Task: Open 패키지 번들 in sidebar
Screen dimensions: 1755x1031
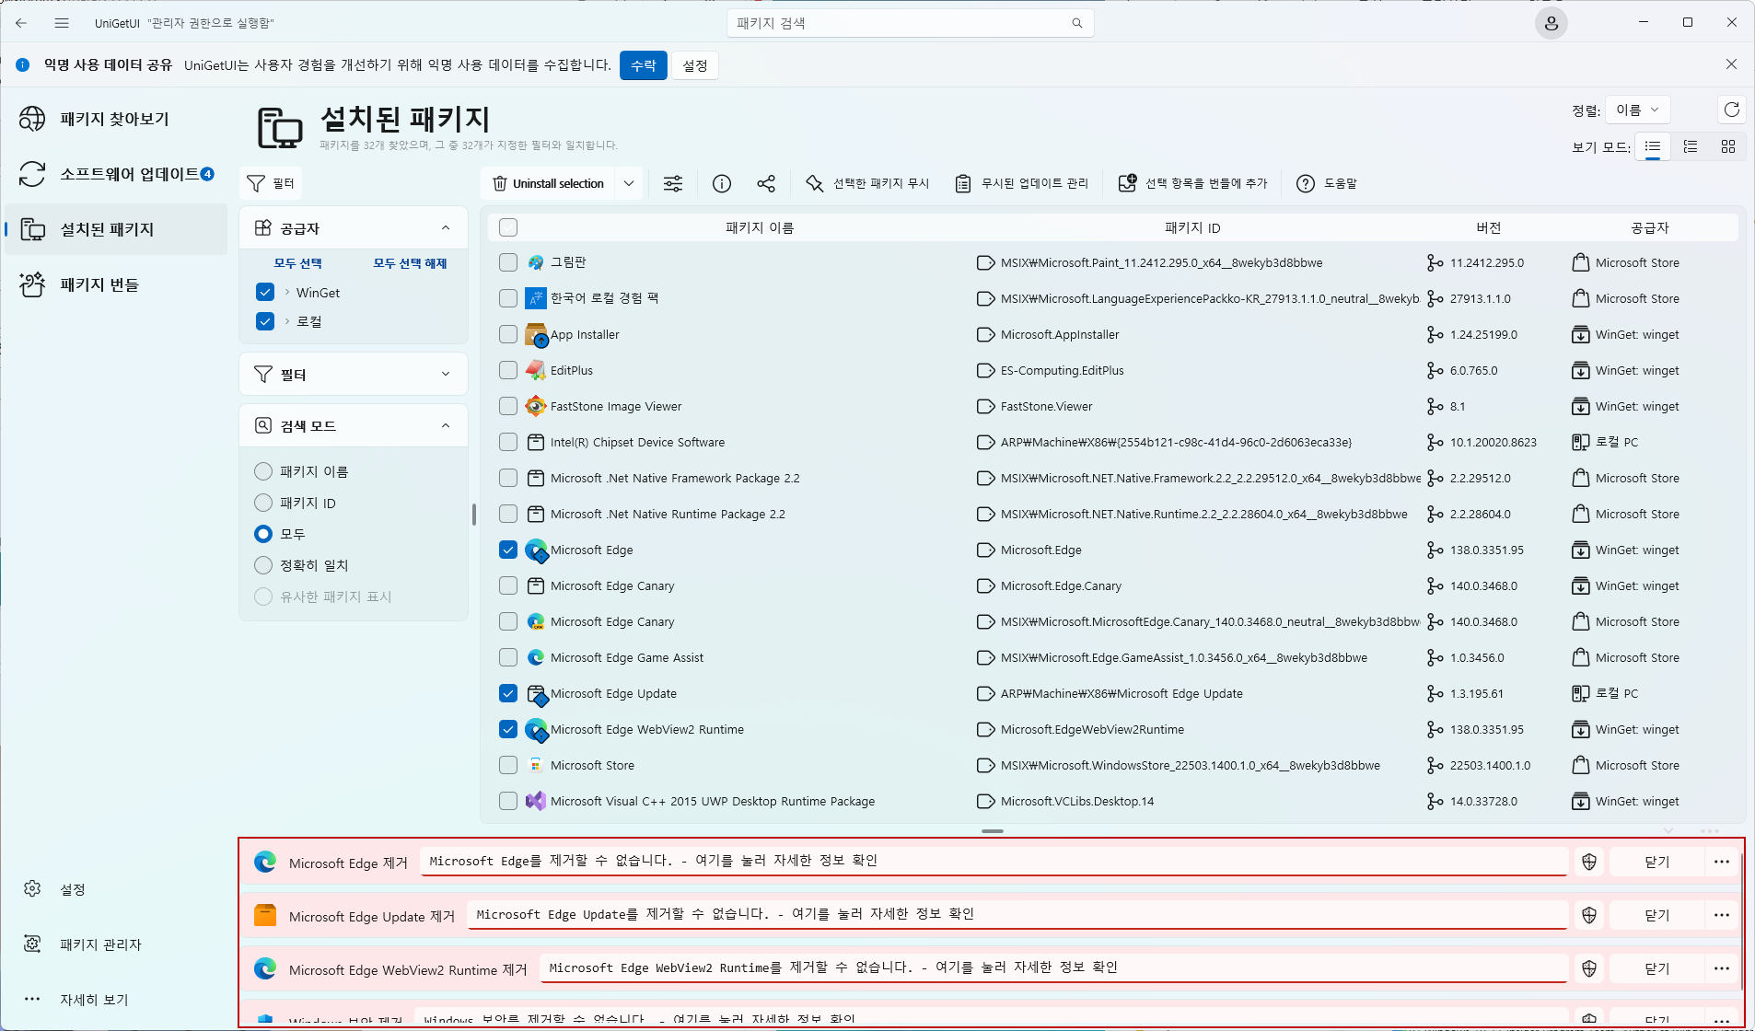Action: point(116,284)
